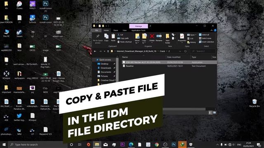Screen dimensions: 264x148
Task: Sort by the Date modified column header
Action: (x=174, y=57)
